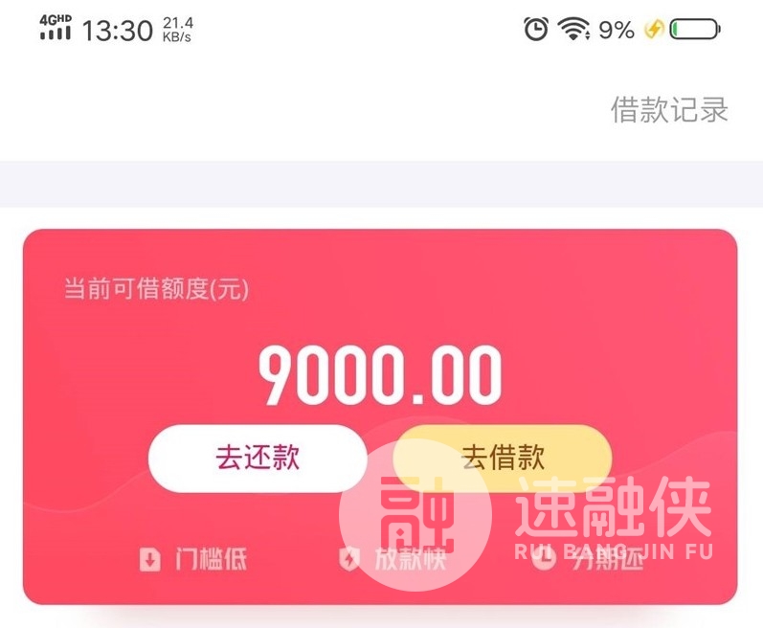The width and height of the screenshot is (763, 628).
Task: Tap the 4G HD signal strength icon
Action: (56, 27)
